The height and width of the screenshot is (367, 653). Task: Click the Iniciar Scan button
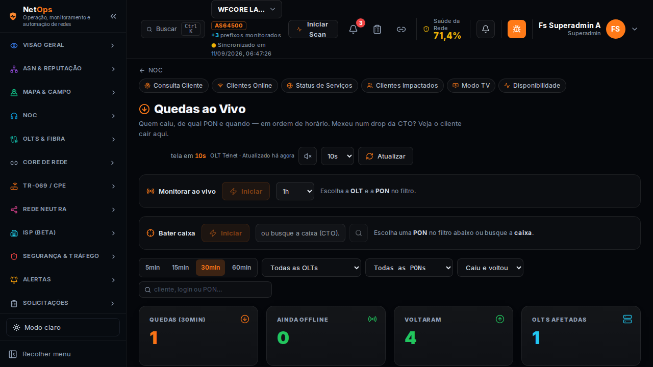[313, 29]
